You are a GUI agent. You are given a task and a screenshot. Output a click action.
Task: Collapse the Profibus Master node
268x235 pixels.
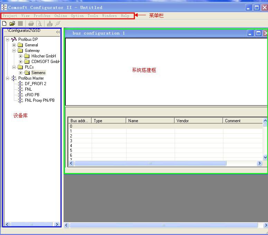point(7,78)
